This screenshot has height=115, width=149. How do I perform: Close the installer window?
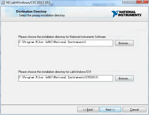pyautogui.click(x=142, y=2)
